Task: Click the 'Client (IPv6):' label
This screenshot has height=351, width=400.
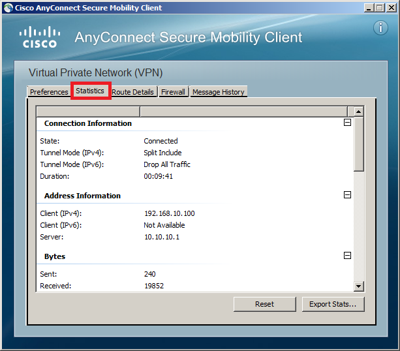Action: (61, 225)
